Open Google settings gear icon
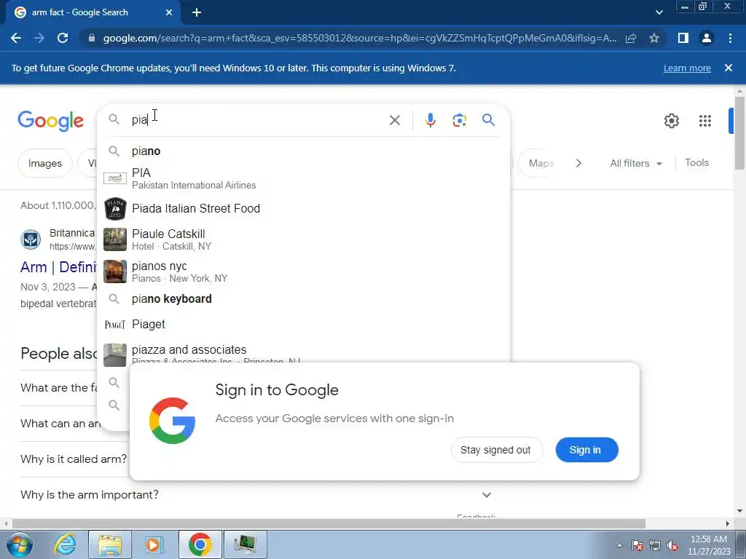This screenshot has width=746, height=559. [671, 121]
